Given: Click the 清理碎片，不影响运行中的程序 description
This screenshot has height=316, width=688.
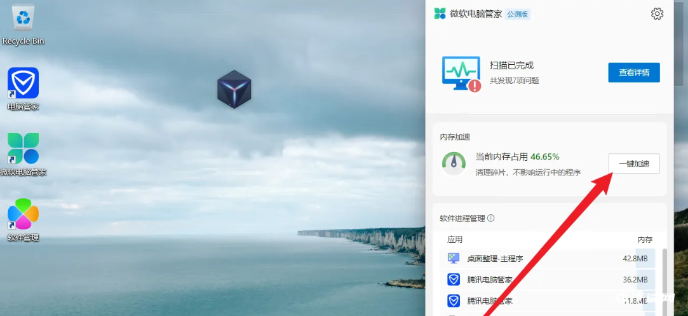Looking at the screenshot, I should point(528,173).
